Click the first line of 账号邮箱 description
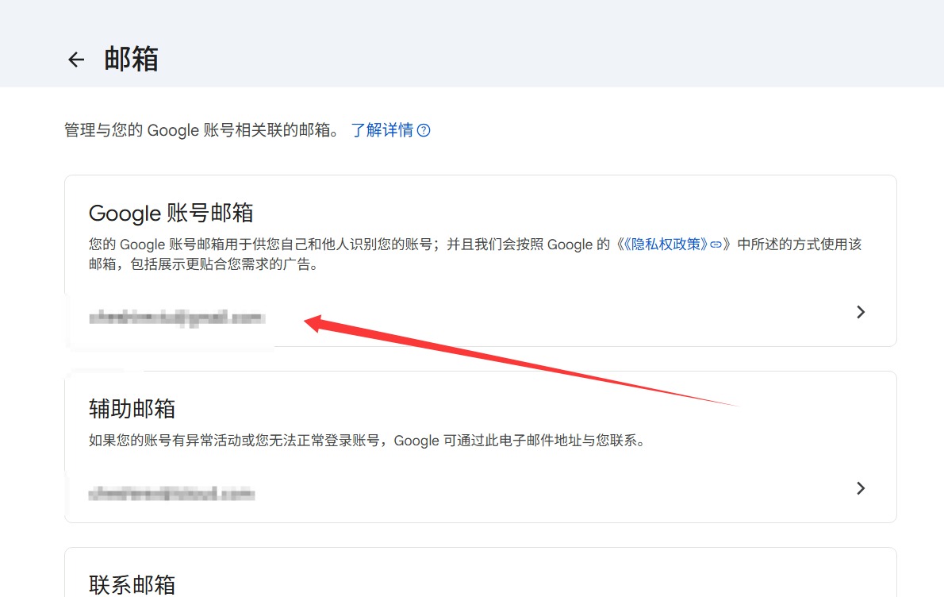The width and height of the screenshot is (944, 597). [349, 245]
